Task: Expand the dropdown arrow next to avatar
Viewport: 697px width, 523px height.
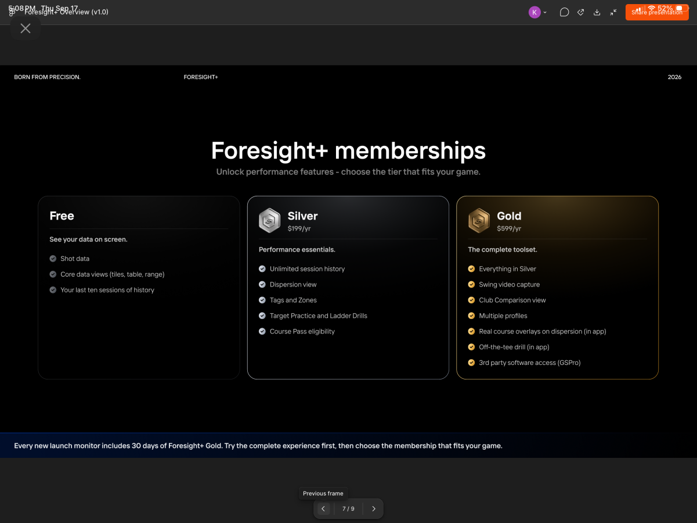Action: 545,13
